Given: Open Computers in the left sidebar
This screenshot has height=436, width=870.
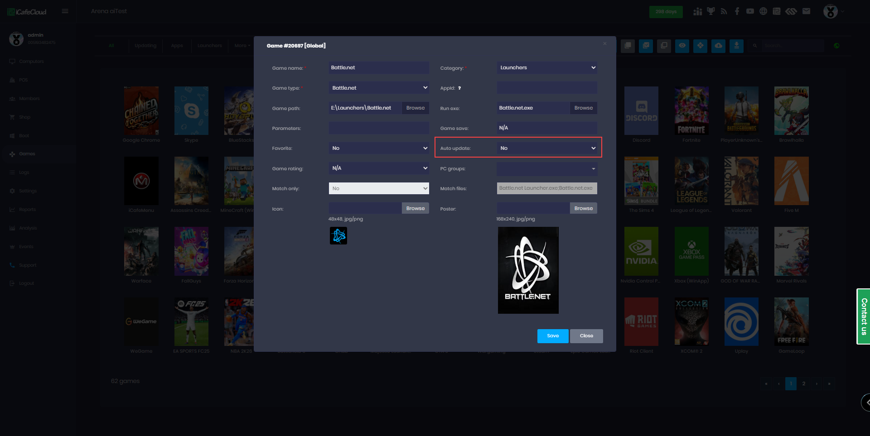Looking at the screenshot, I should (x=31, y=62).
